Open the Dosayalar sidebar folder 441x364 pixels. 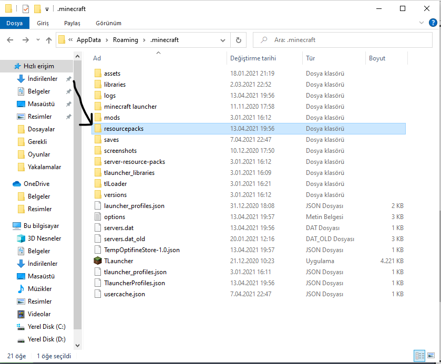click(x=41, y=129)
